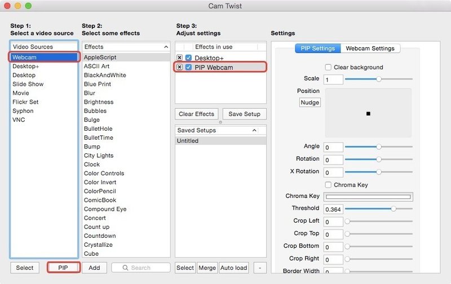Screen dimensions: 451x284
Task: Select Movie video source
Action: pos(44,93)
